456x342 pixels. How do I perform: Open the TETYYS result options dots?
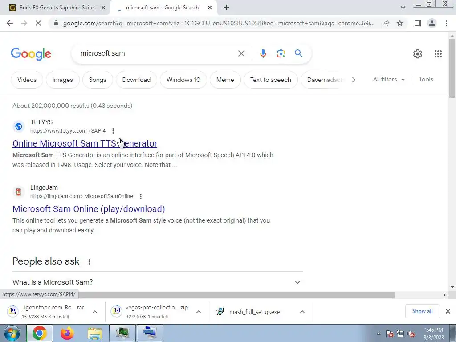(113, 131)
